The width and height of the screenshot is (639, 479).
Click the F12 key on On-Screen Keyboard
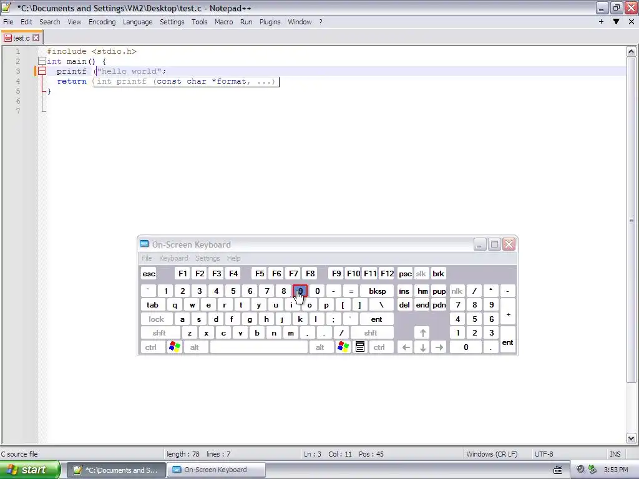tap(387, 274)
